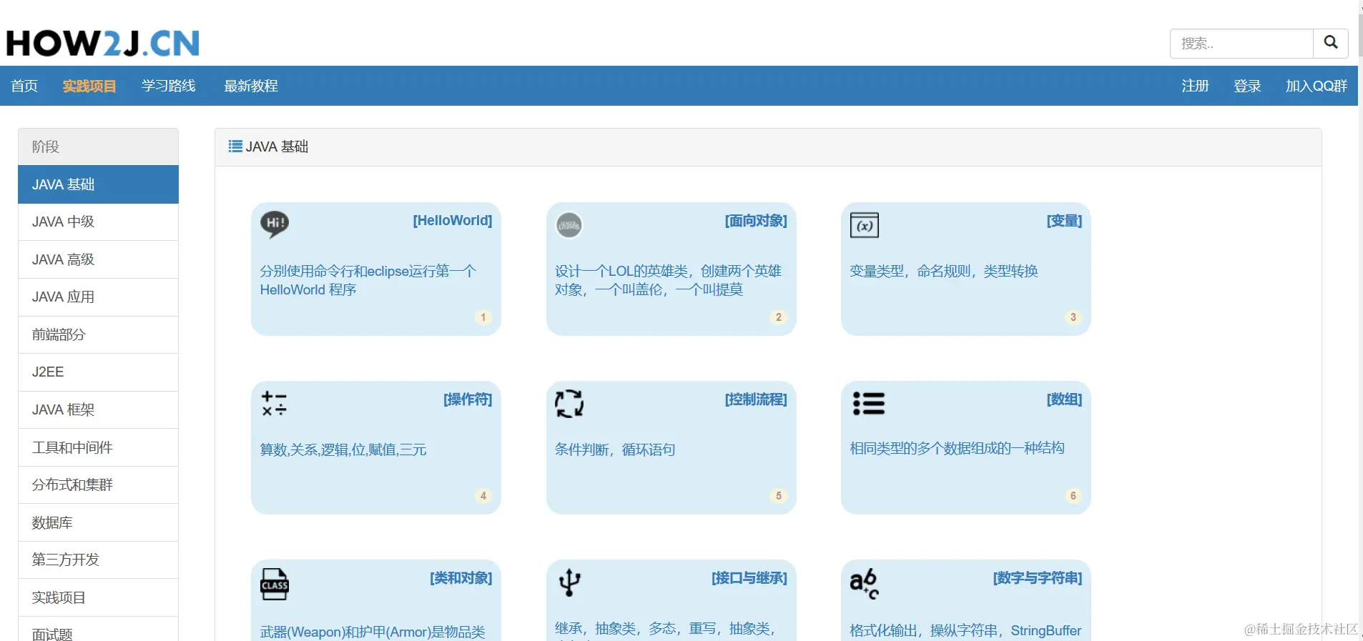This screenshot has width=1363, height=641.
Task: Select J2EE in the sidebar
Action: [x=98, y=372]
